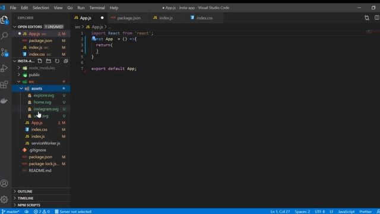Open .gitignore file in tree
This screenshot has width=380, height=214.
coord(41,150)
